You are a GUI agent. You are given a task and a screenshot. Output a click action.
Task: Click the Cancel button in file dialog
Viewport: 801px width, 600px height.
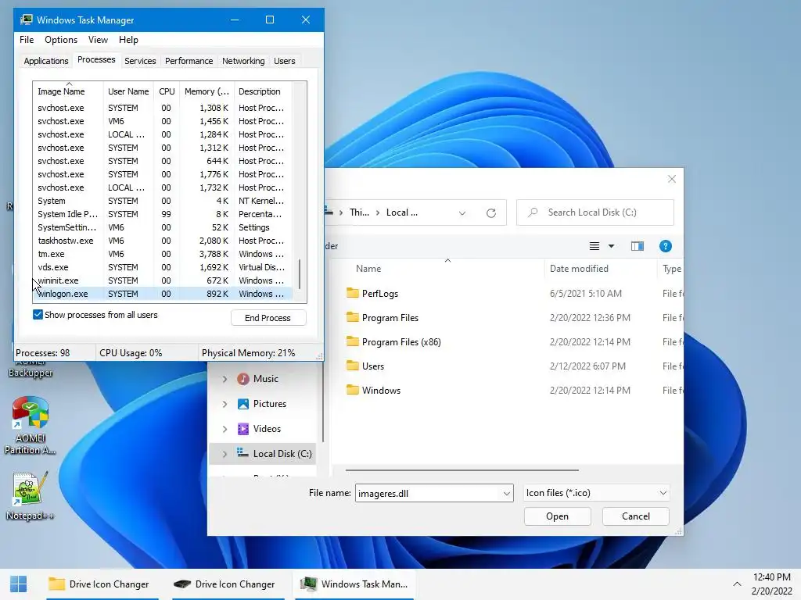635,516
